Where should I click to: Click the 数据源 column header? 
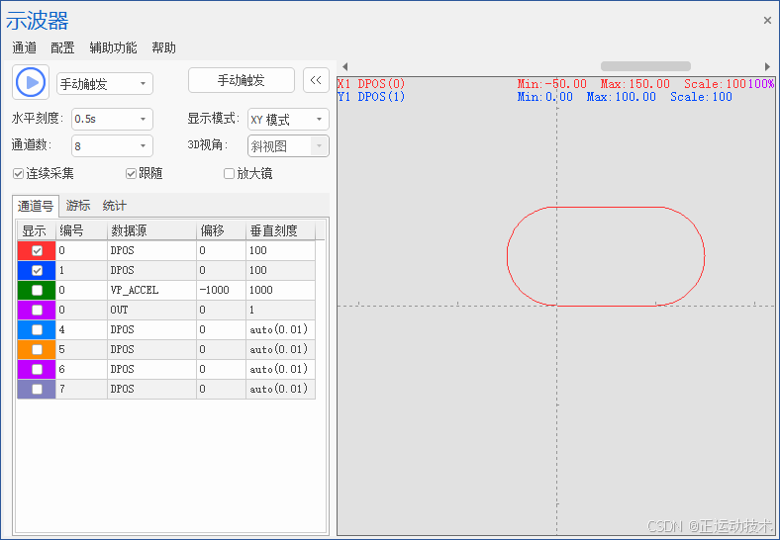pyautogui.click(x=151, y=230)
